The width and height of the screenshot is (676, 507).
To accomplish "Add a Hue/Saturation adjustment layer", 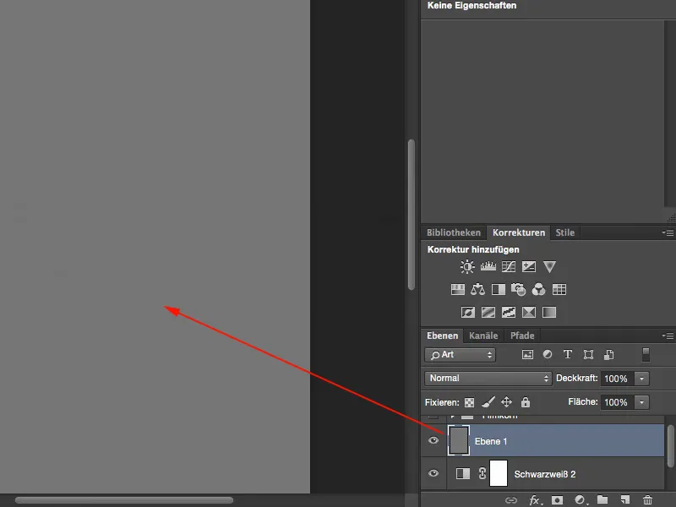I will click(x=457, y=289).
